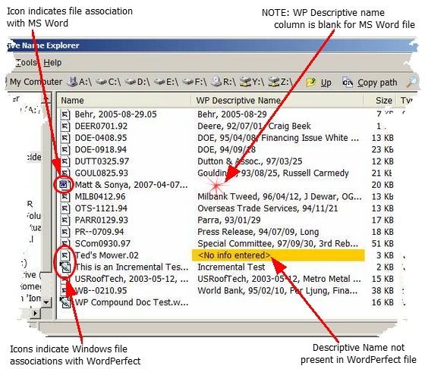425x369 pixels.
Task: Click size 51 KB of SCom0930.97
Action: pos(382,244)
